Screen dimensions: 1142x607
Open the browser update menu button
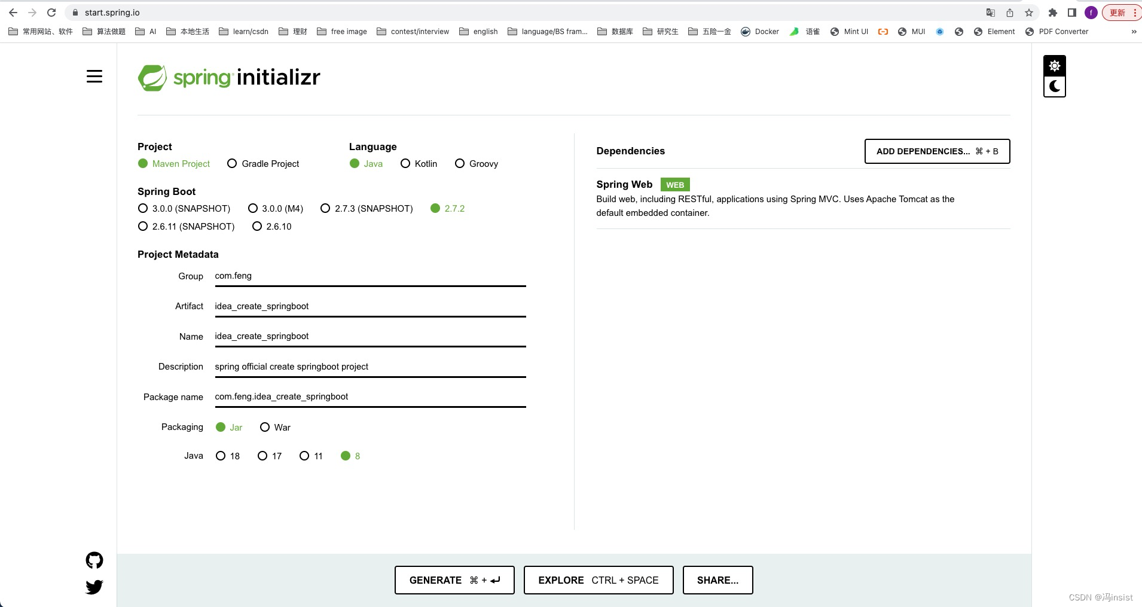[1121, 13]
